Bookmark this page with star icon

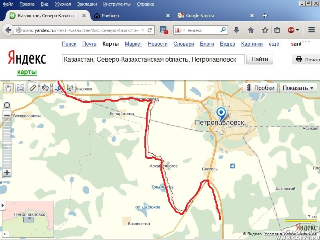coord(265,30)
